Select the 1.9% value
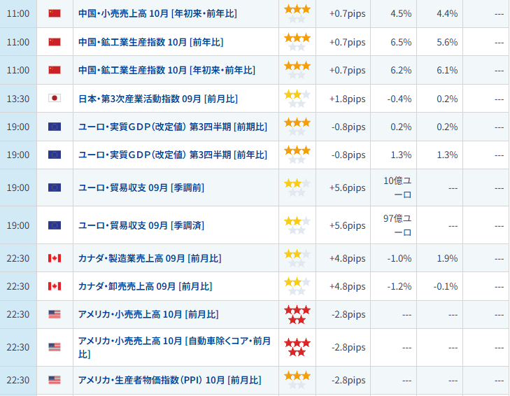The image size is (510, 396). [x=447, y=258]
